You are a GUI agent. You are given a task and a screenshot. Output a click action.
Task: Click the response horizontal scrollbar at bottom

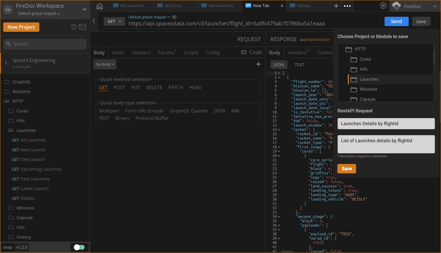click(x=286, y=251)
